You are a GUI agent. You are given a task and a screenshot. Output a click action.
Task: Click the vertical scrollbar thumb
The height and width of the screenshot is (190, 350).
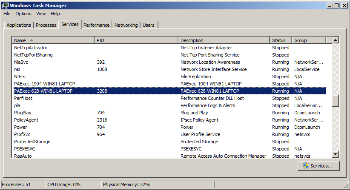pos(335,101)
